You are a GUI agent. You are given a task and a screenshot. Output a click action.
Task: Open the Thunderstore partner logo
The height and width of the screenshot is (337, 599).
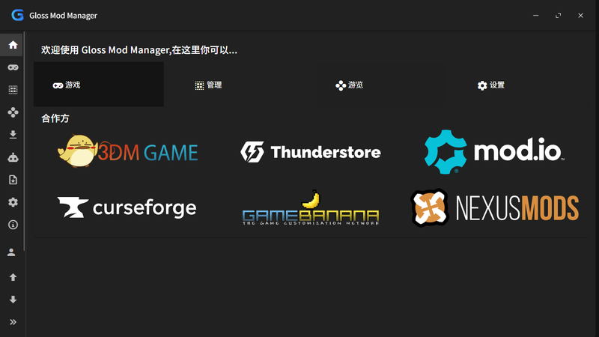pos(311,152)
